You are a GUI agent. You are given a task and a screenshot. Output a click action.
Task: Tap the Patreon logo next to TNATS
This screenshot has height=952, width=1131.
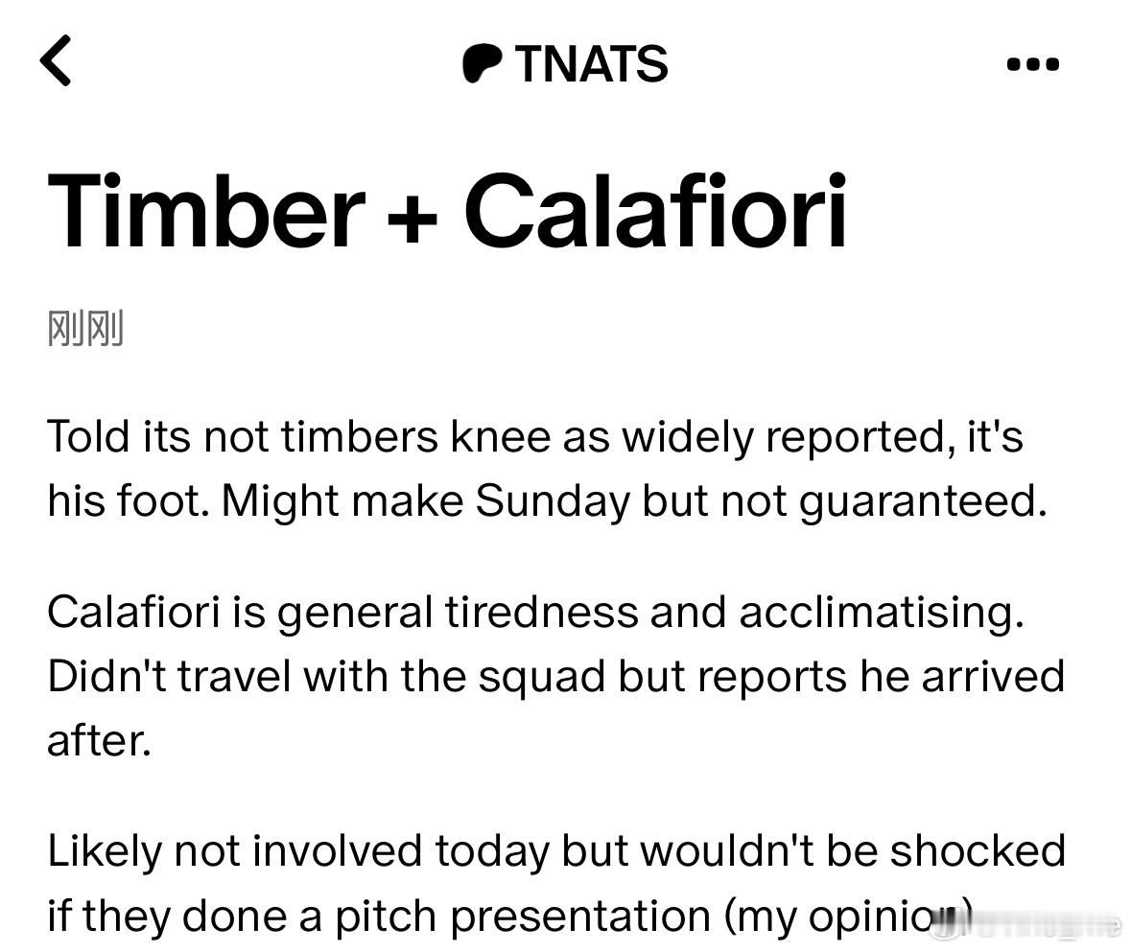click(482, 63)
